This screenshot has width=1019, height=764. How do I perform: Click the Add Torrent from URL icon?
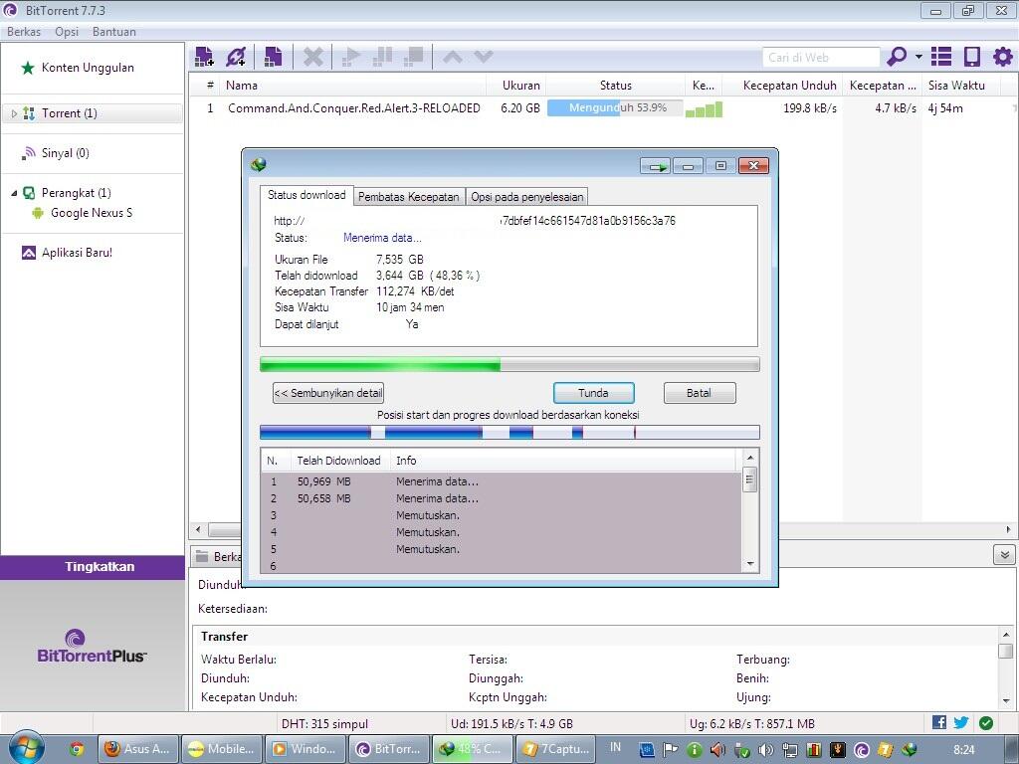click(x=235, y=57)
